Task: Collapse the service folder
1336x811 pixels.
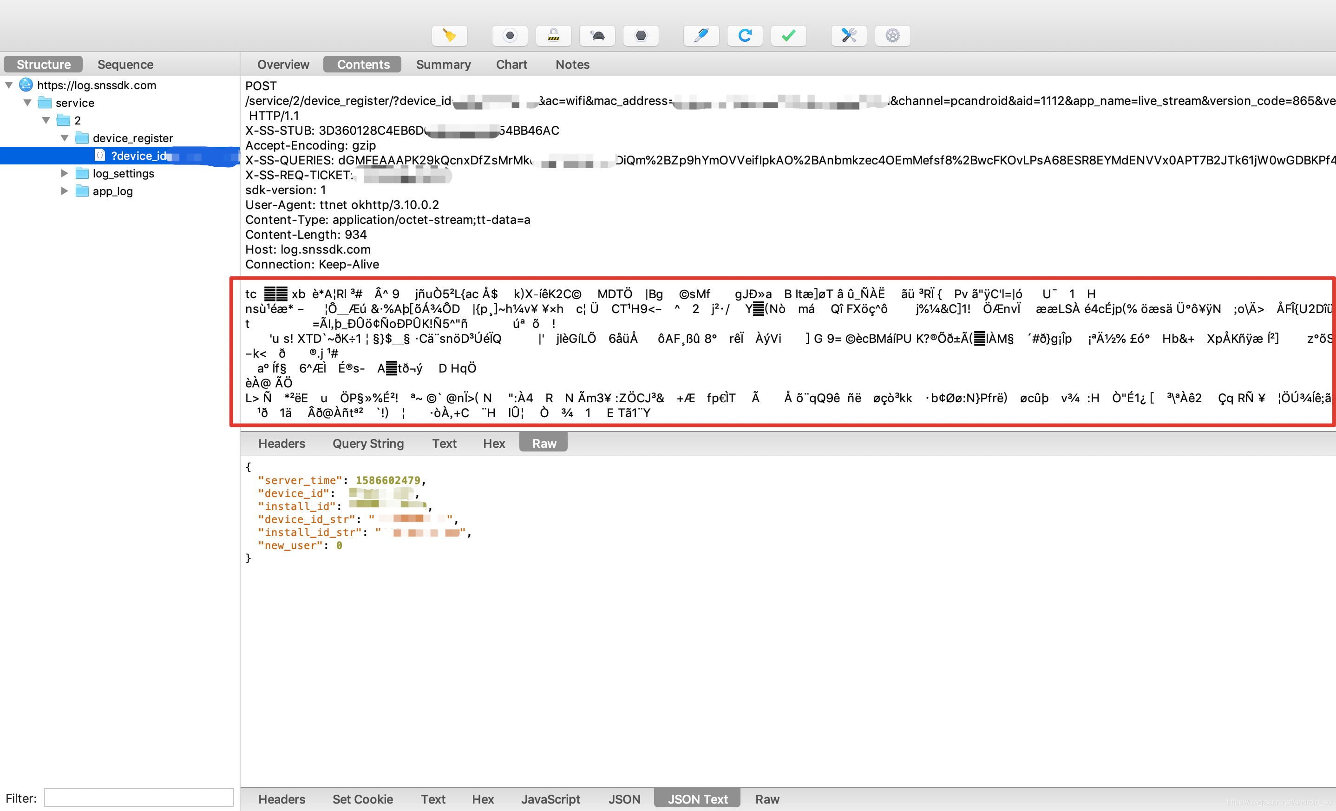Action: click(28, 103)
